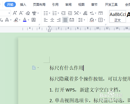
Task: Open Chinese text layout tool
Action: point(76,13)
